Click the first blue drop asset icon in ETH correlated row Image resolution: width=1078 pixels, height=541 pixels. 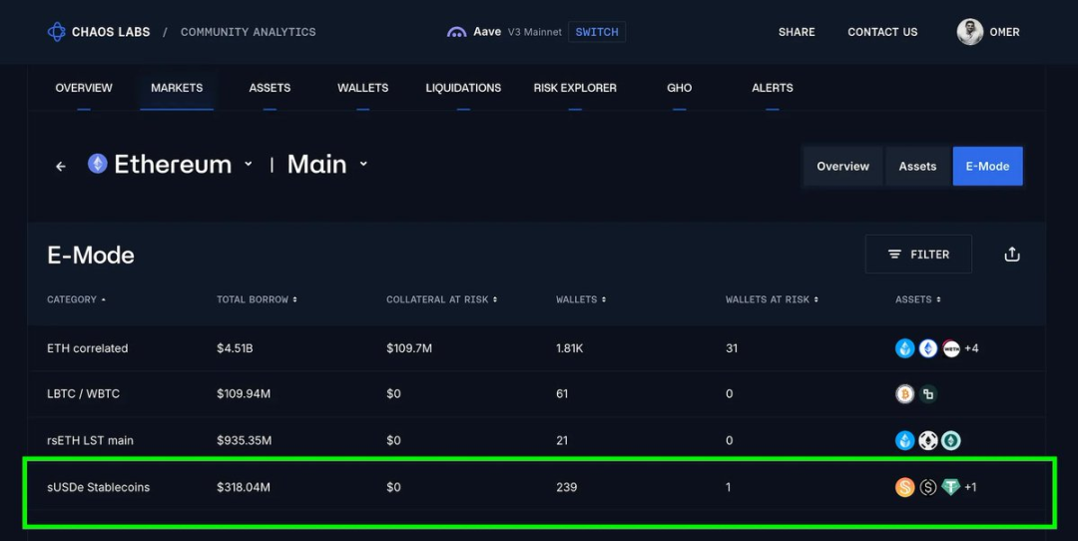pos(904,348)
